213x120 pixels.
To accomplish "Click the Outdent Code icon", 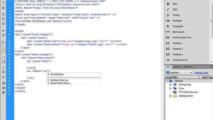I will tap(3, 88).
